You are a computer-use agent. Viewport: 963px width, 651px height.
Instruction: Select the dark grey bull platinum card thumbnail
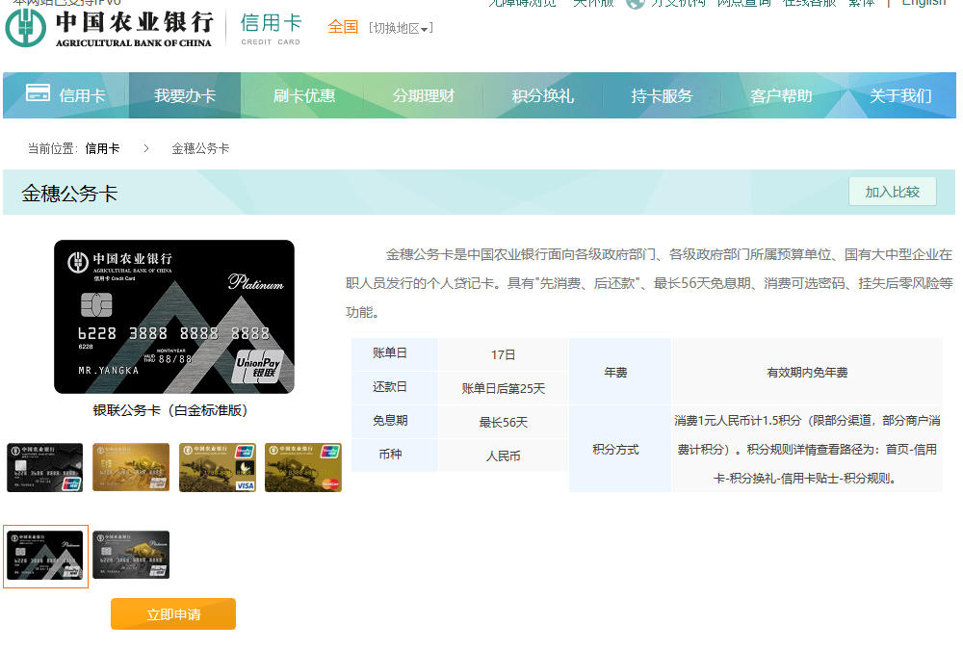tap(131, 556)
